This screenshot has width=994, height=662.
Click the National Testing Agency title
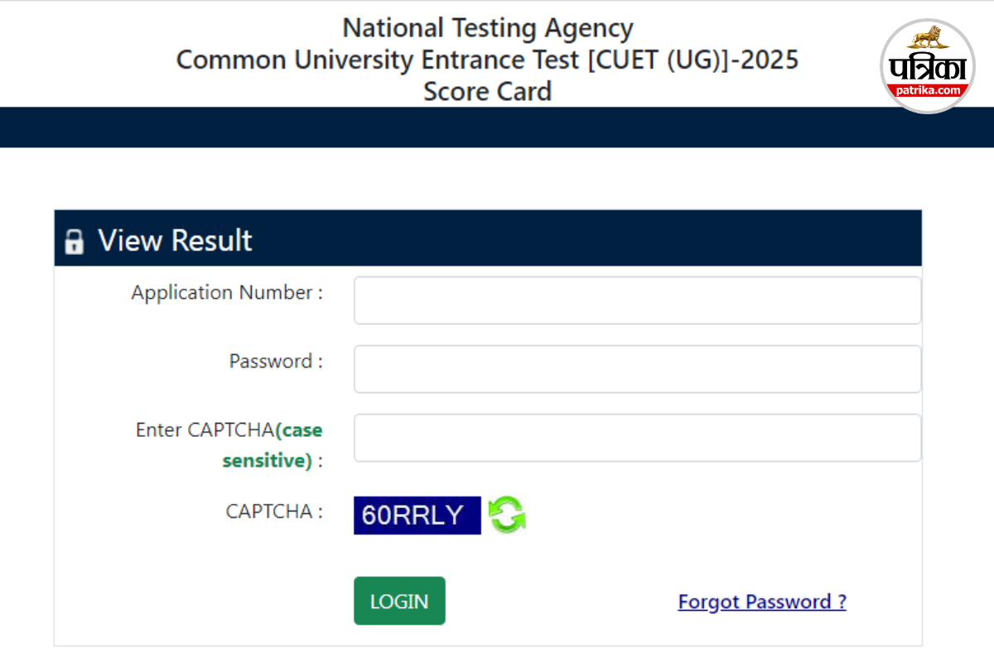[x=488, y=28]
